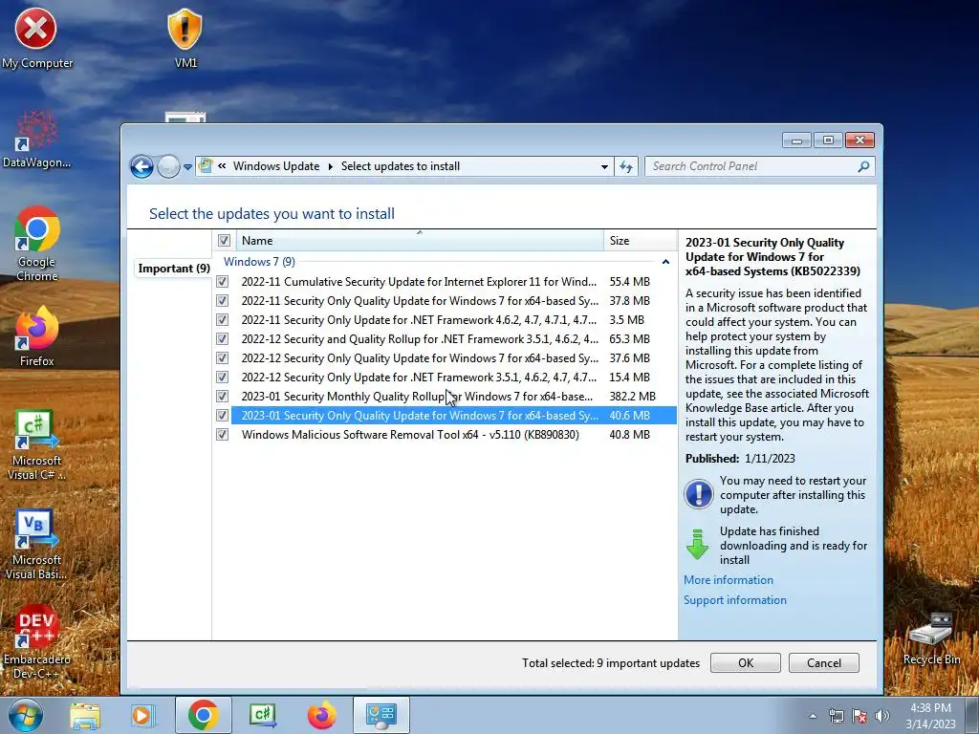The width and height of the screenshot is (979, 734).
Task: Click Select updates to install breadcrumb
Action: coord(401,166)
